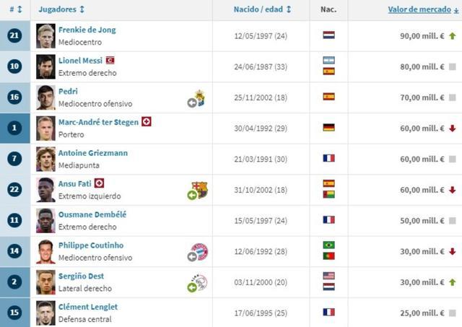Click Coutinho's Bayern Munich transfer badge
This screenshot has width=462, height=327.
[197, 253]
